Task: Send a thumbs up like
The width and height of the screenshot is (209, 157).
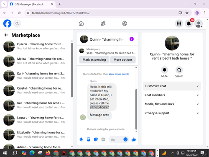Action: click(x=134, y=139)
